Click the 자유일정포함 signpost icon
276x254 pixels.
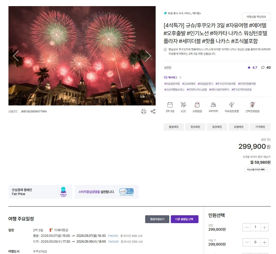[231, 105]
